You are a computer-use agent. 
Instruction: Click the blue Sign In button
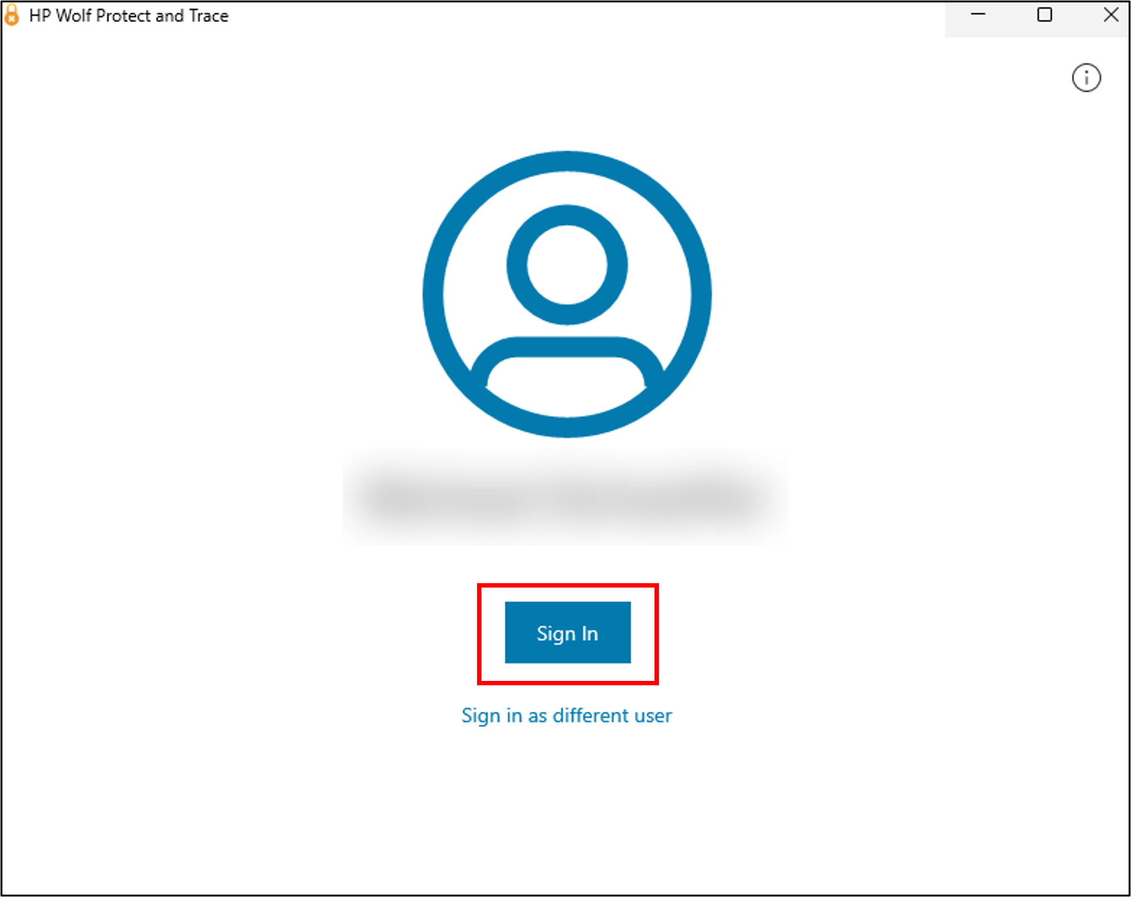568,633
